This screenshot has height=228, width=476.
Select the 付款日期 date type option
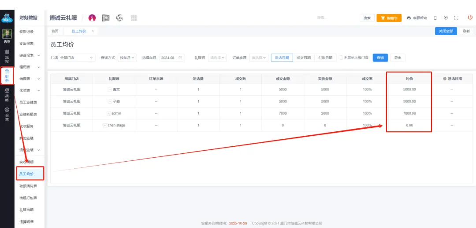pyautogui.click(x=325, y=58)
